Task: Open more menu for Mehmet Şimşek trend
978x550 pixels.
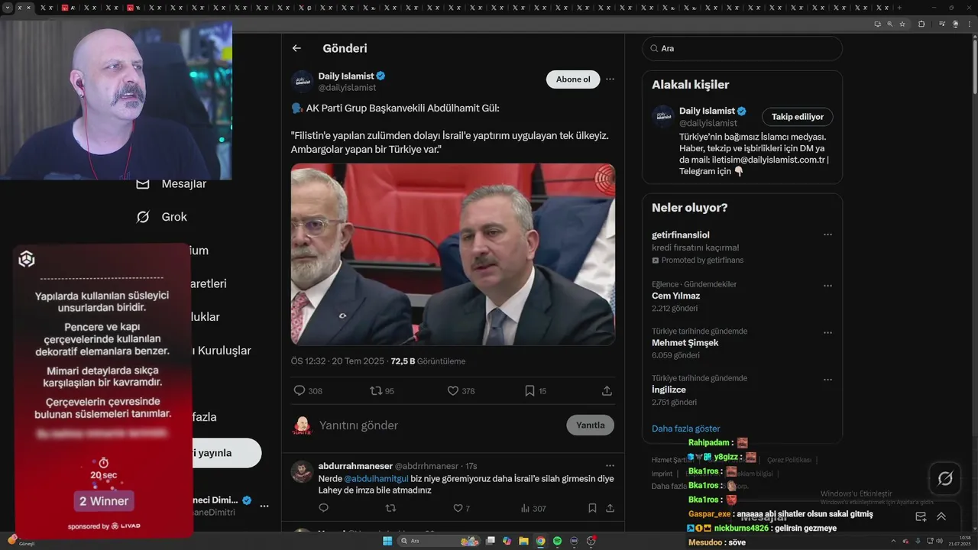Action: click(x=827, y=333)
